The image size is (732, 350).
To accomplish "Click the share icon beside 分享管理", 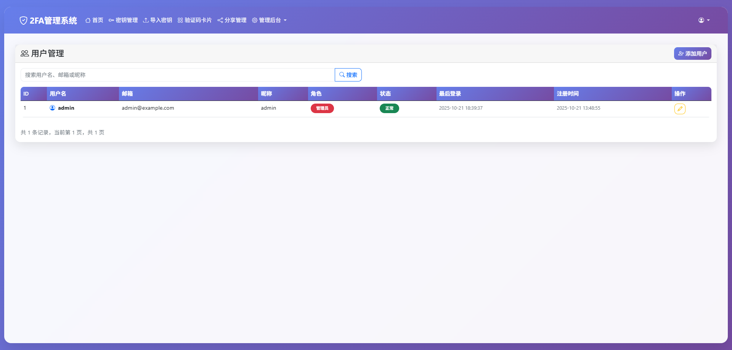I will pyautogui.click(x=220, y=20).
